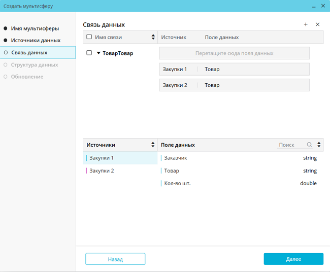Sort the Поле данных list with arrows
The image size is (330, 272).
[x=319, y=145]
